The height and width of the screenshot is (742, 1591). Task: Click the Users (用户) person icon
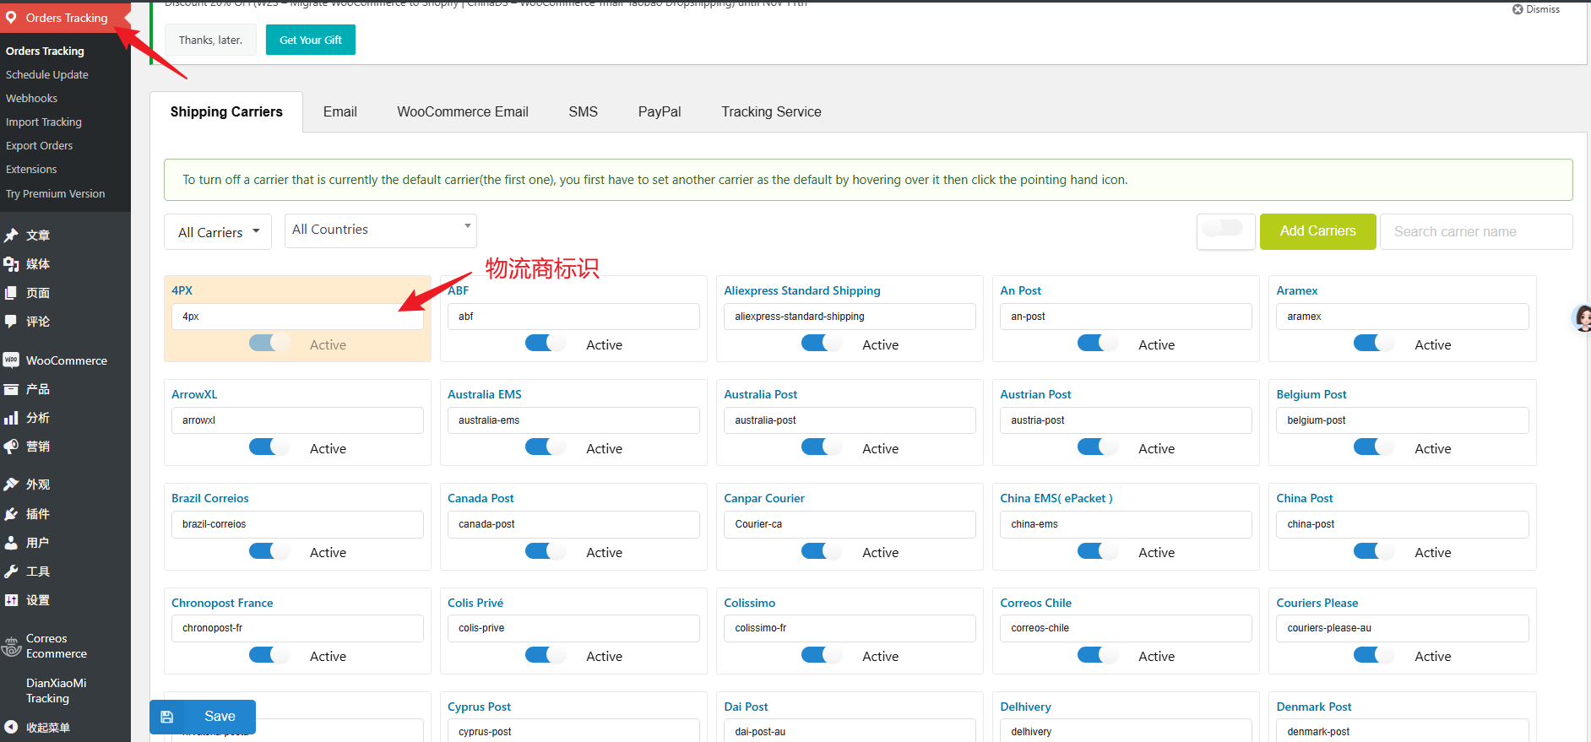pyautogui.click(x=11, y=543)
